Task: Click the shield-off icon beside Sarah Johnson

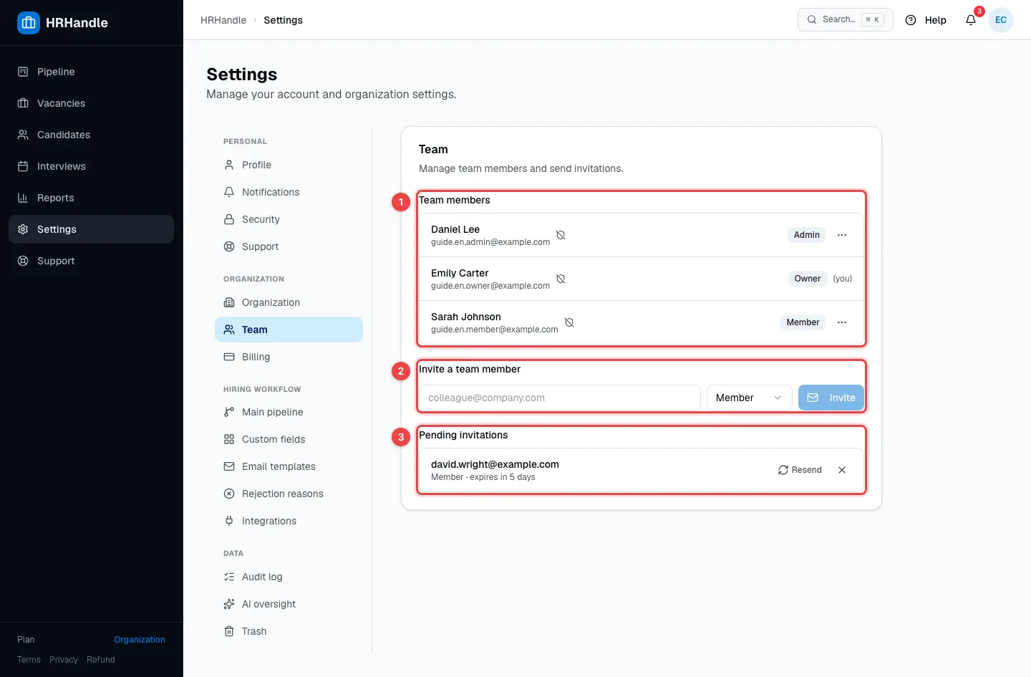Action: [x=569, y=322]
